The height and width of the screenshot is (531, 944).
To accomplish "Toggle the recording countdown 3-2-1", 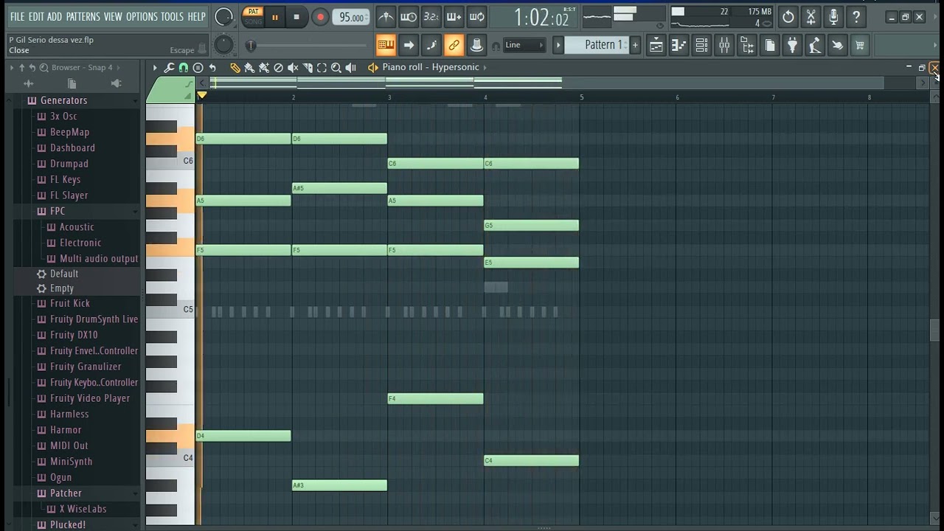I will click(431, 17).
